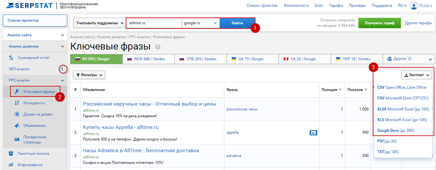Expand the Фильтры dropdown
Viewport: 436px width, 170px height.
89,75
